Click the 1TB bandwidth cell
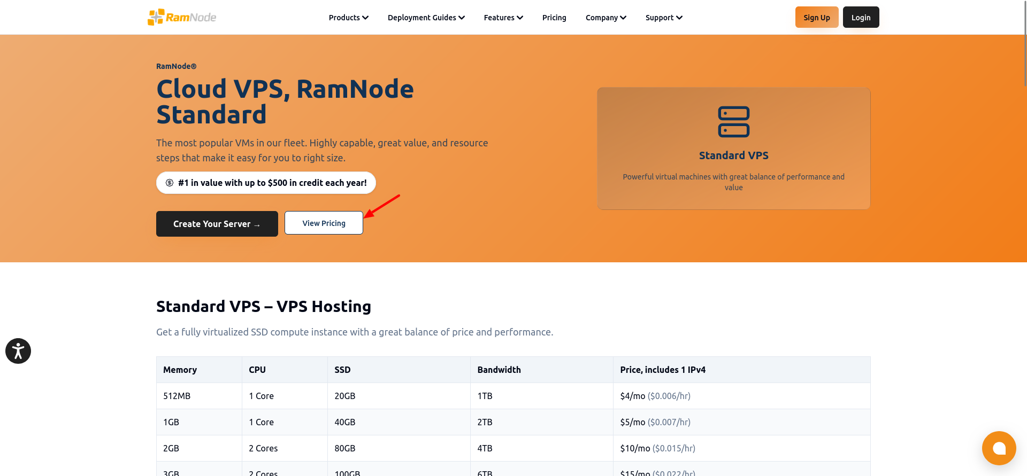This screenshot has height=476, width=1027. (542, 396)
